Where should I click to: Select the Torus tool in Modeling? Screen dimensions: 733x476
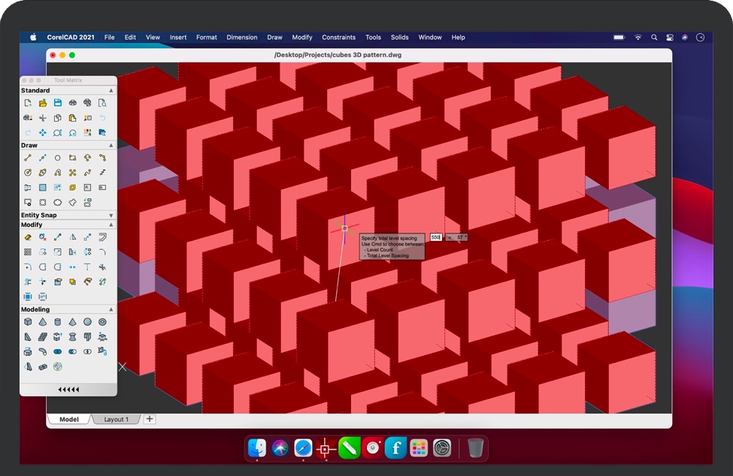click(102, 322)
